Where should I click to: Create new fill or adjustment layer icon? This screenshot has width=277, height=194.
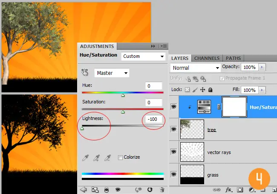tap(252, 190)
